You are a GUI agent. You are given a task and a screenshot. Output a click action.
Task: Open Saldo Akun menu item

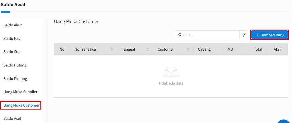tap(13, 25)
